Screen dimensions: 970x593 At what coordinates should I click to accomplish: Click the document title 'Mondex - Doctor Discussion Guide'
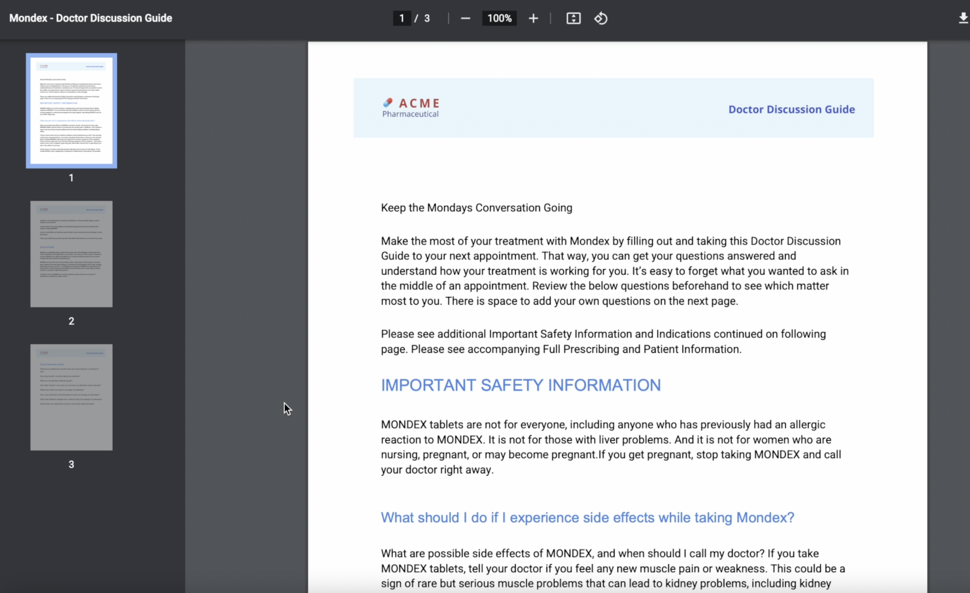tap(91, 18)
